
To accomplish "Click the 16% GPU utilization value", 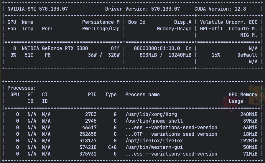I will (216, 55).
